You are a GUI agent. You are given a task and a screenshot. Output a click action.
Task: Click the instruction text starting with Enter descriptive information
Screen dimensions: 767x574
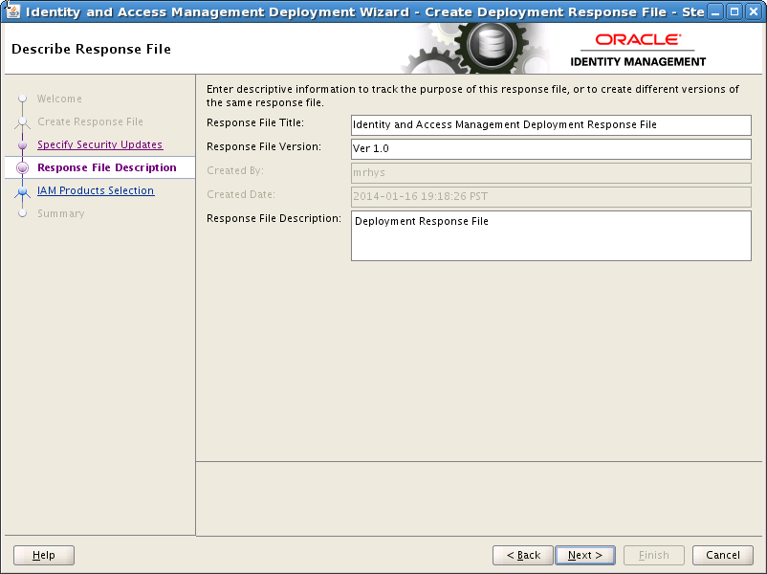pyautogui.click(x=472, y=96)
